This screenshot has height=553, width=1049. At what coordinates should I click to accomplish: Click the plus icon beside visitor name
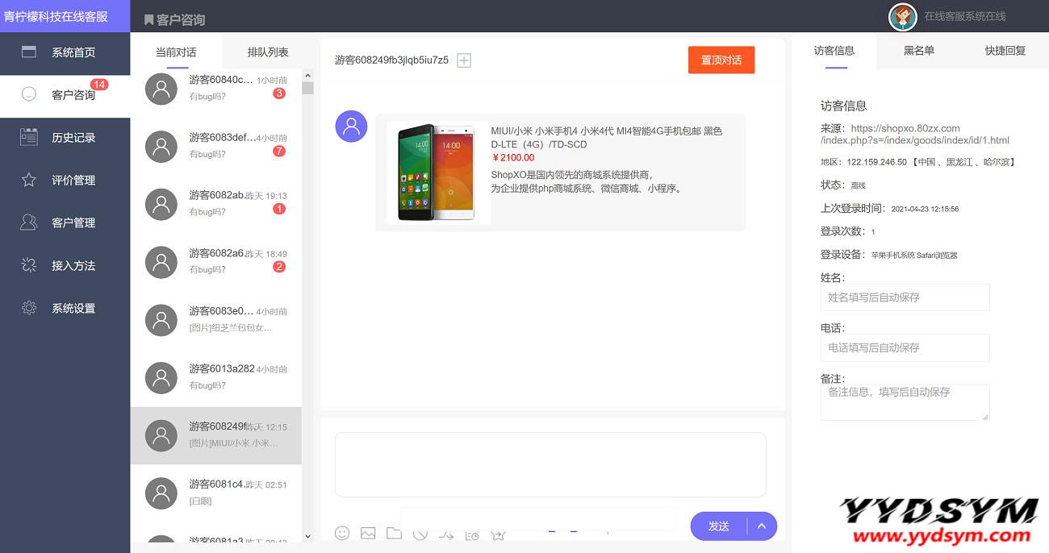tap(464, 60)
